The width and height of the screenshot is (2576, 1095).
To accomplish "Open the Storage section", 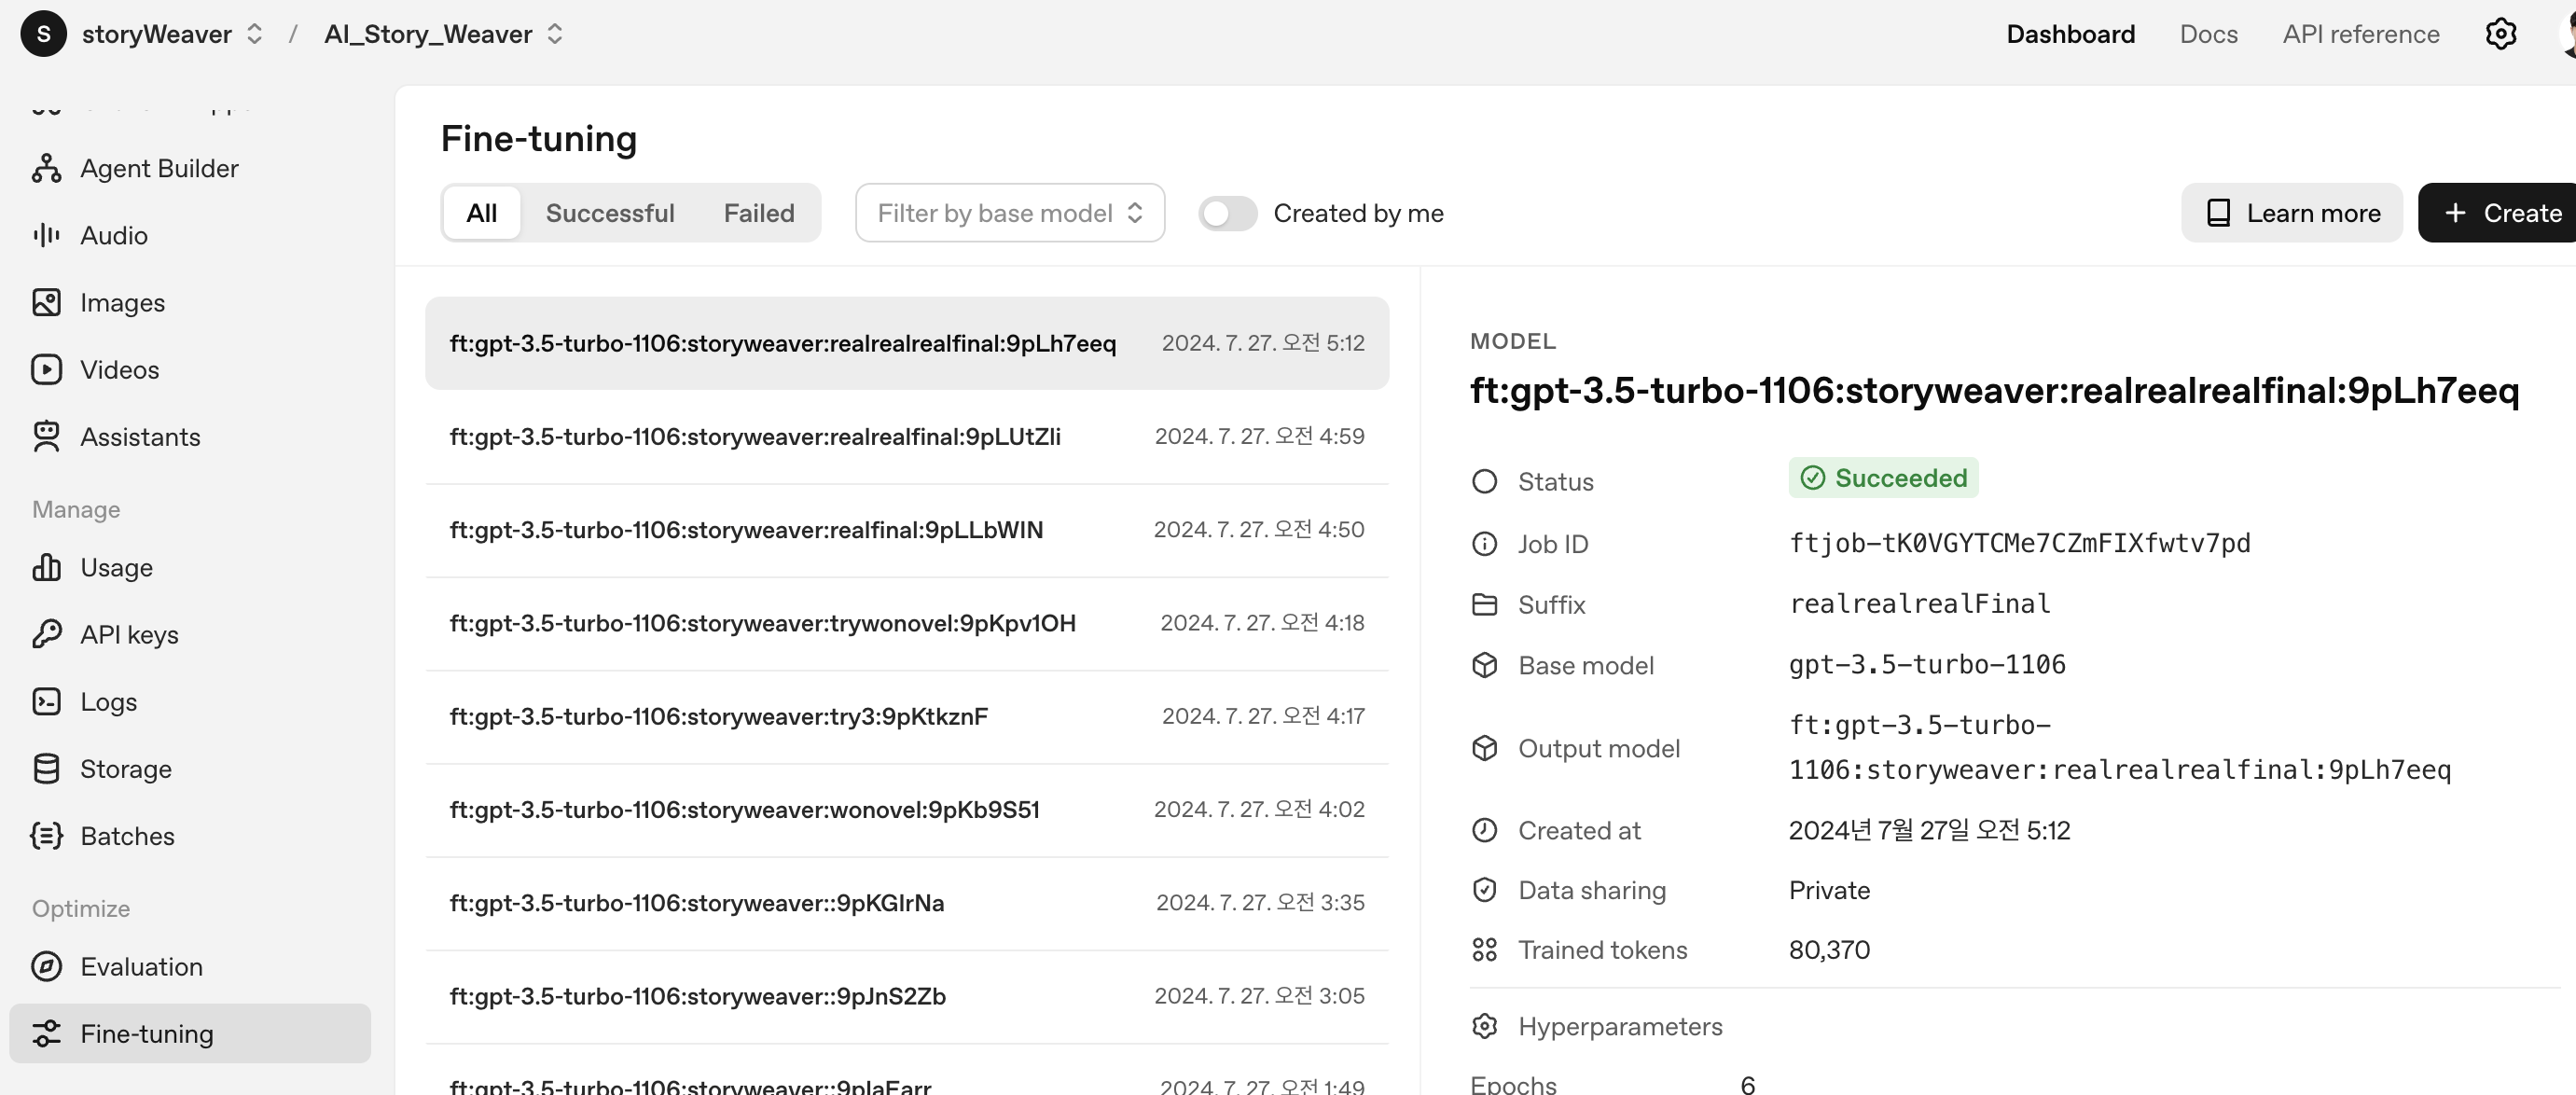I will click(x=125, y=768).
